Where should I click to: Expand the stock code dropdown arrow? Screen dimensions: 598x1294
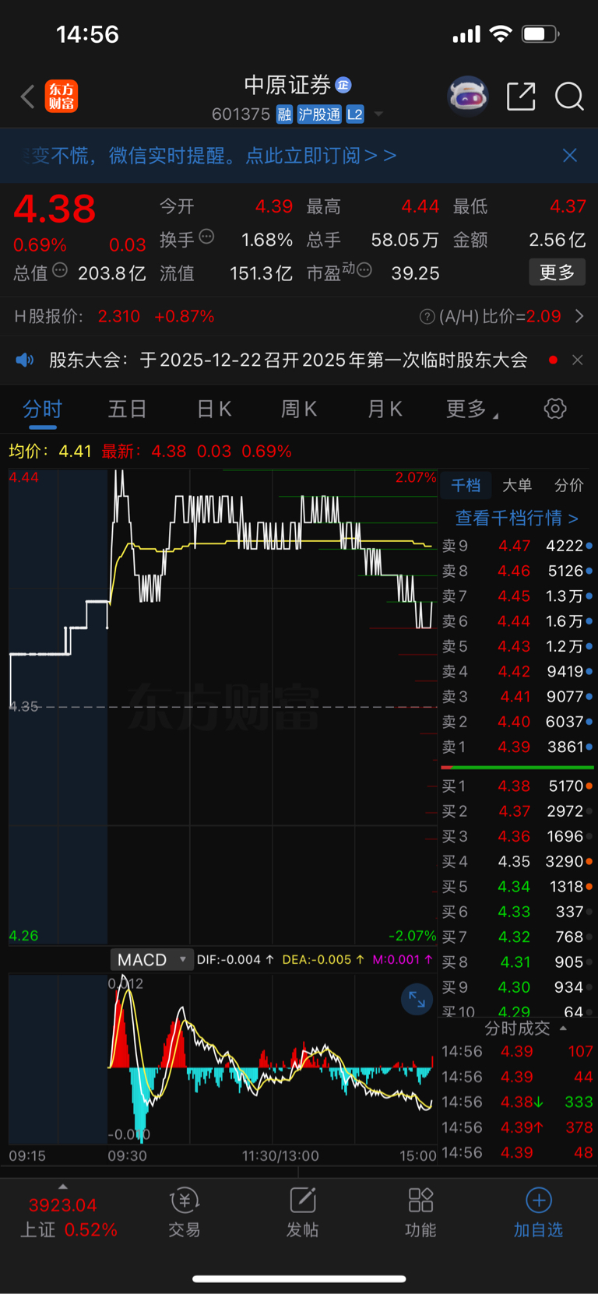tap(378, 114)
